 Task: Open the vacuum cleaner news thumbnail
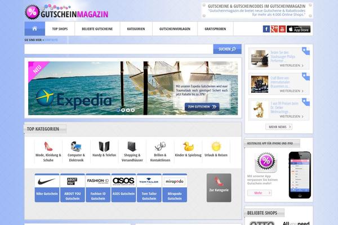tap(260, 58)
